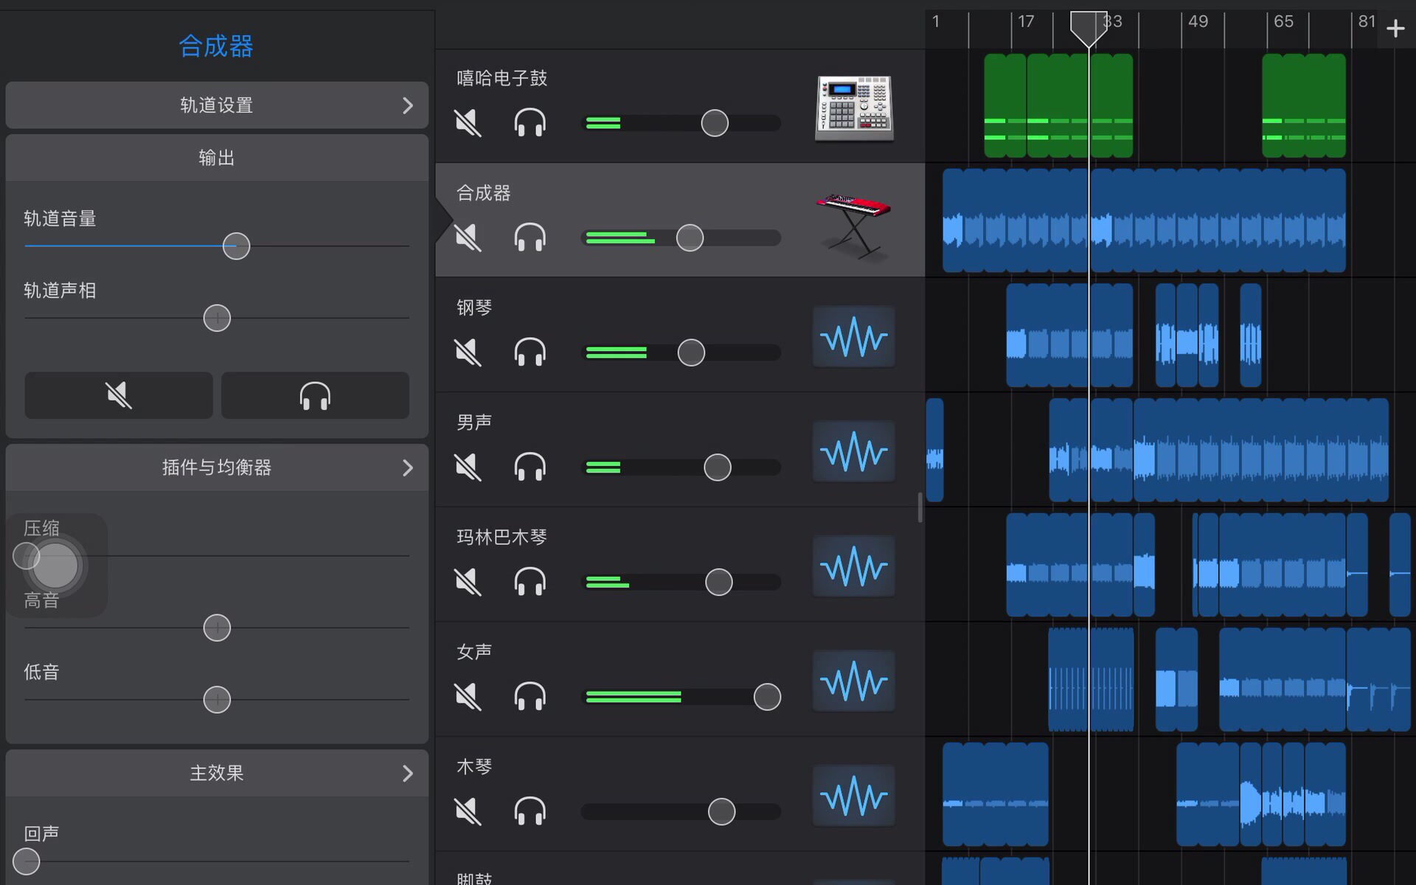Mute the 合成器 track in track list
The width and height of the screenshot is (1416, 885).
point(468,237)
